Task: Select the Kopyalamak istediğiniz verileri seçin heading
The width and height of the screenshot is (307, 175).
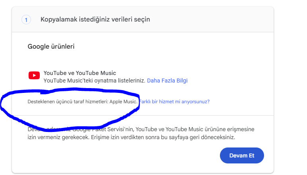Action: pos(95,20)
